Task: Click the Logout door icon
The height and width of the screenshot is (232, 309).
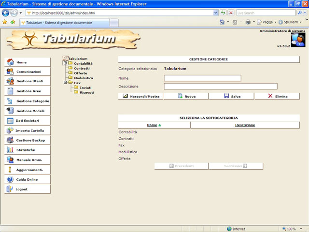Action: pyautogui.click(x=10, y=189)
